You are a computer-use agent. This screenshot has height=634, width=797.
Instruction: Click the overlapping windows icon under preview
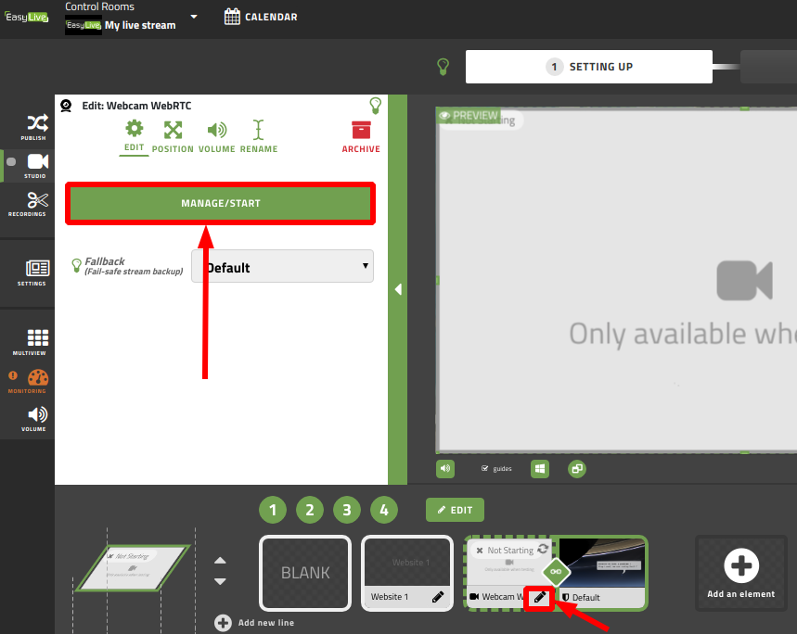click(577, 468)
